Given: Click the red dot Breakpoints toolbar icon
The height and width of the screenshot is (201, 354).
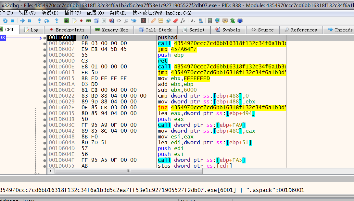Looking at the screenshot, I should click(x=81, y=21).
